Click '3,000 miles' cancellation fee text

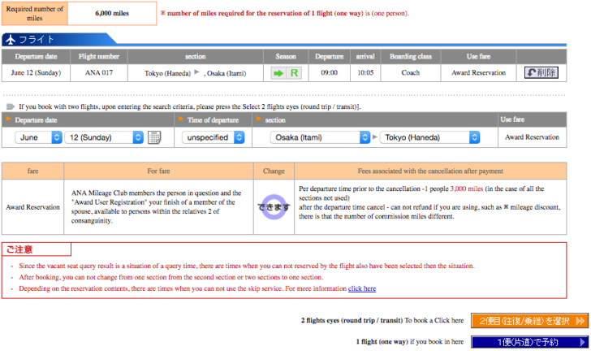click(x=467, y=188)
